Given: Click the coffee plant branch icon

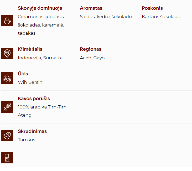Looking at the screenshot, I should point(7,107).
